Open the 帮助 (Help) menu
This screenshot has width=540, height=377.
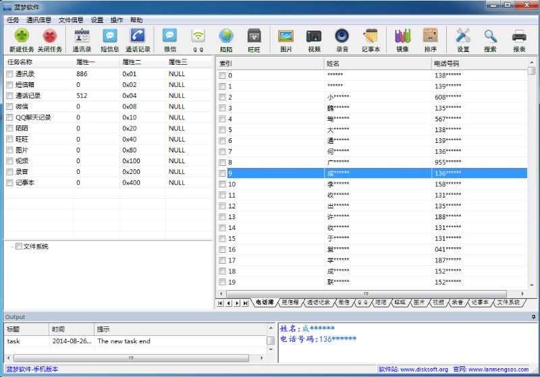click(x=136, y=20)
